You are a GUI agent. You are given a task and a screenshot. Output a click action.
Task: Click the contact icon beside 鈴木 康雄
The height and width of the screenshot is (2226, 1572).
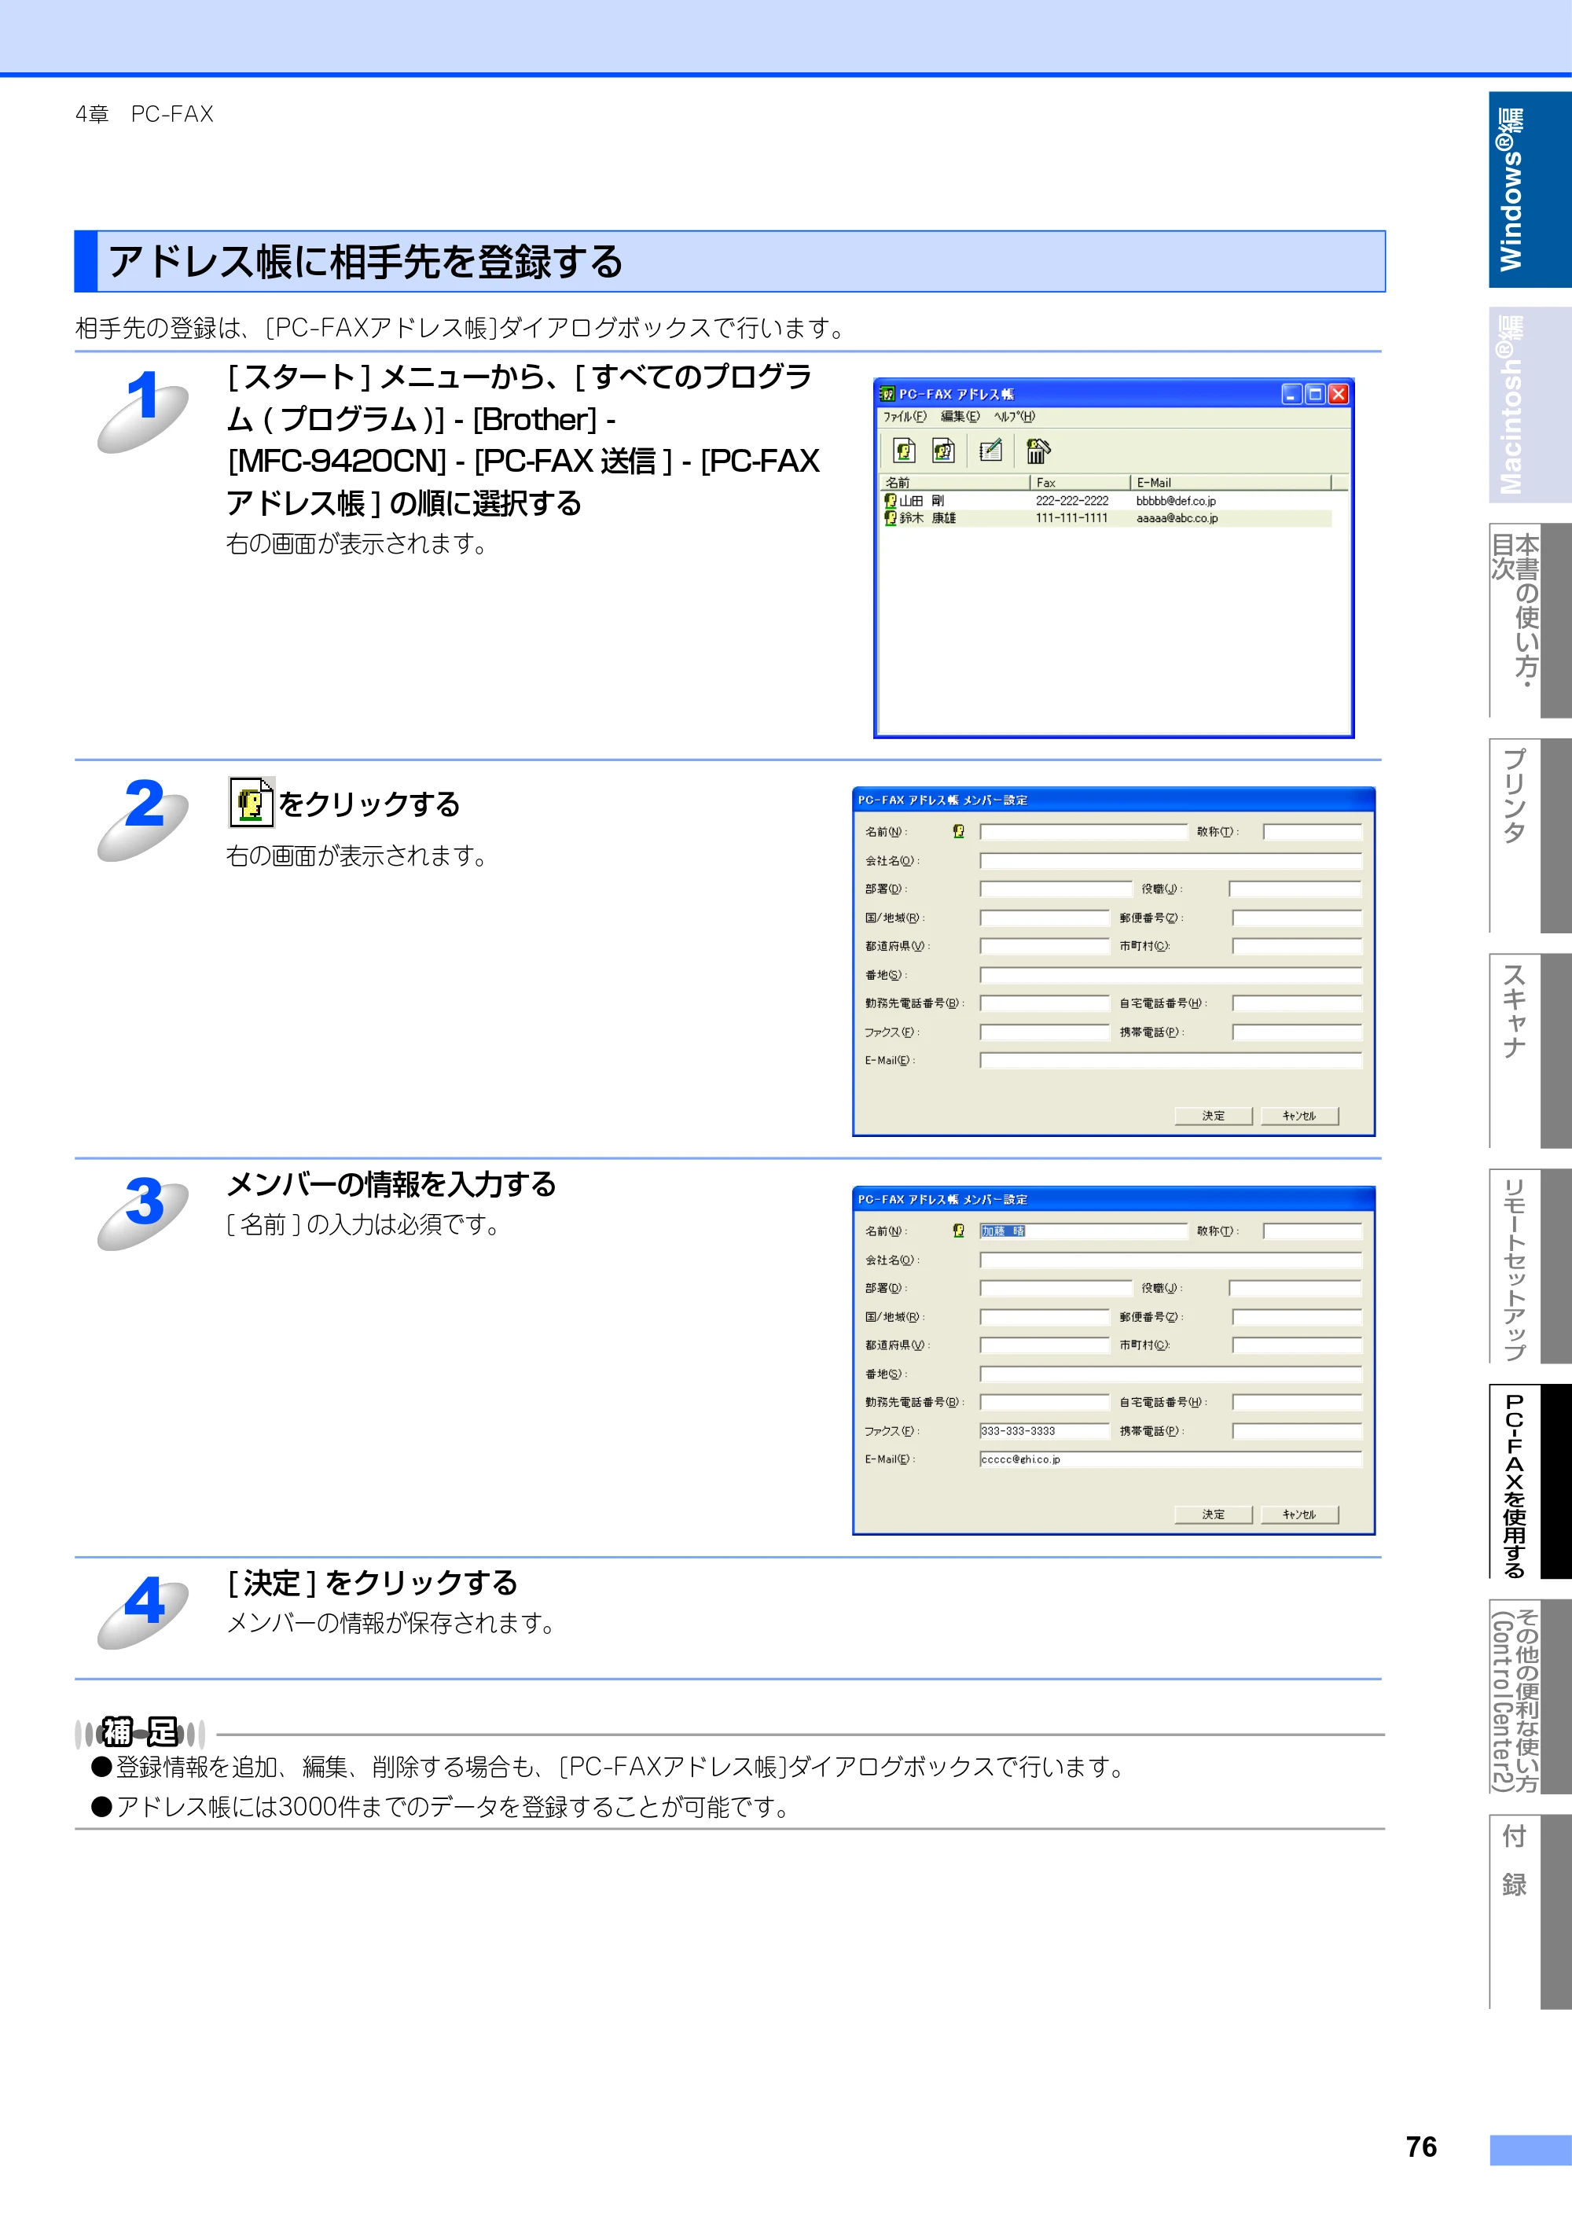[890, 519]
